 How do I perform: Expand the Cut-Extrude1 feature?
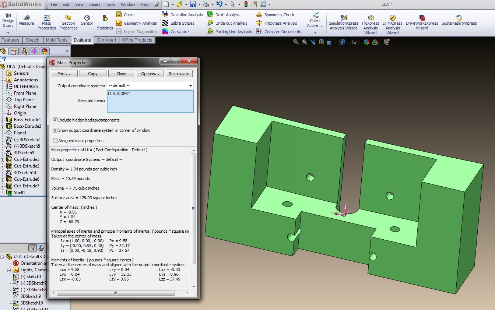pos(3,159)
